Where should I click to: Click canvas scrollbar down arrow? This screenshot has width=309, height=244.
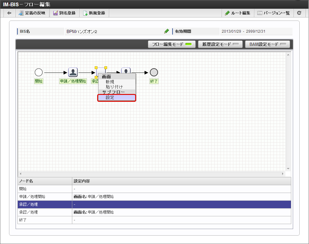[288, 169]
